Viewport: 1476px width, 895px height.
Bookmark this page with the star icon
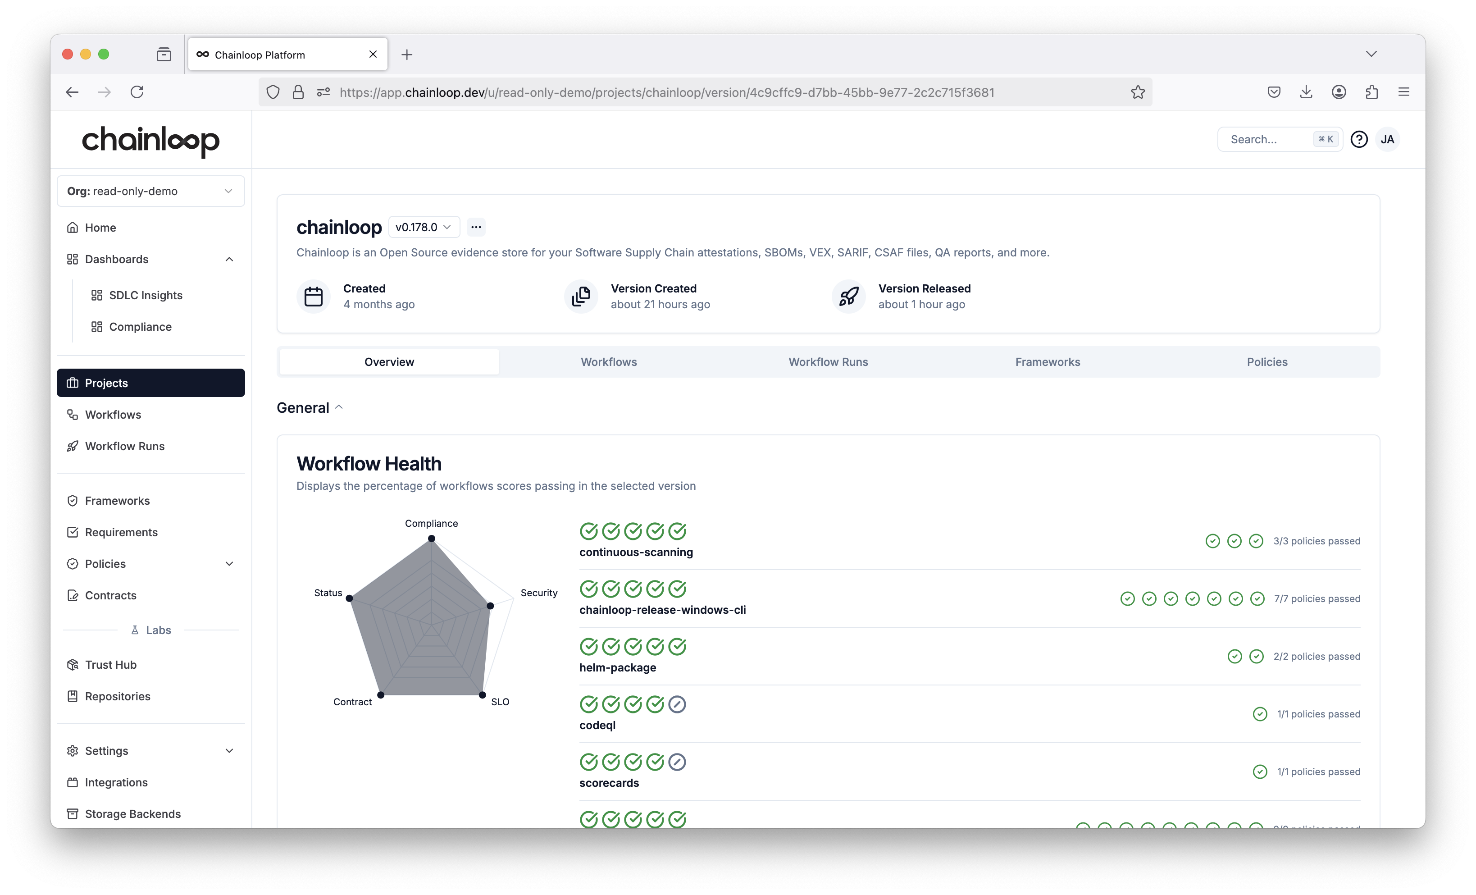point(1138,91)
